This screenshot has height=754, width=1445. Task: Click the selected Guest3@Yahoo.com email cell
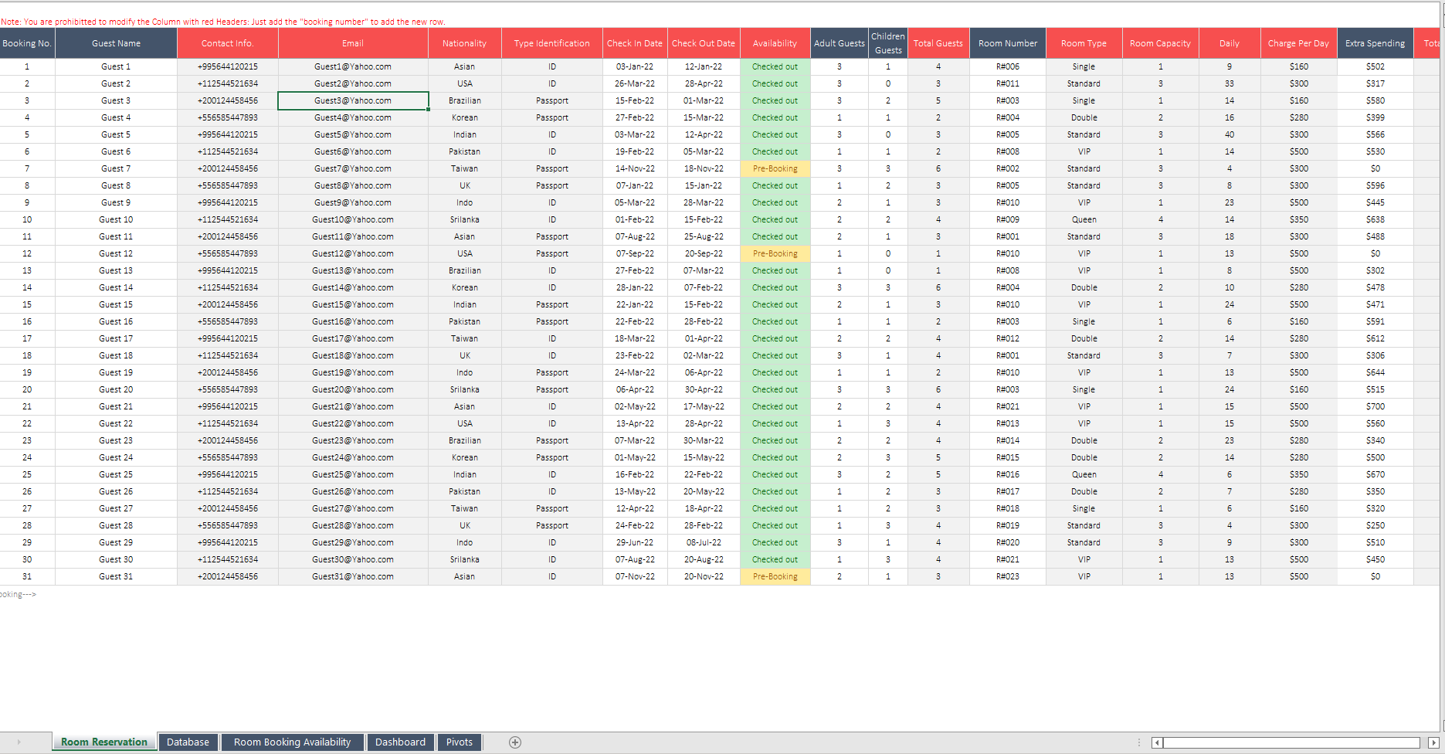352,100
